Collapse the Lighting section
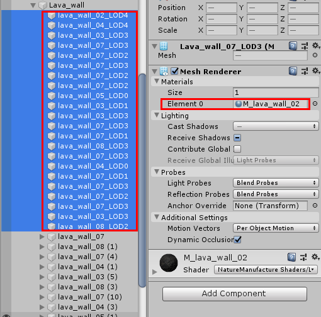 157,115
